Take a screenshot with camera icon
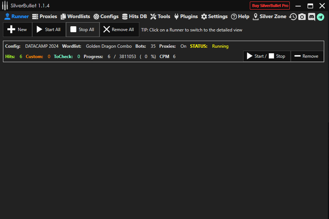Viewport: 329px width, 219px height. [x=302, y=17]
